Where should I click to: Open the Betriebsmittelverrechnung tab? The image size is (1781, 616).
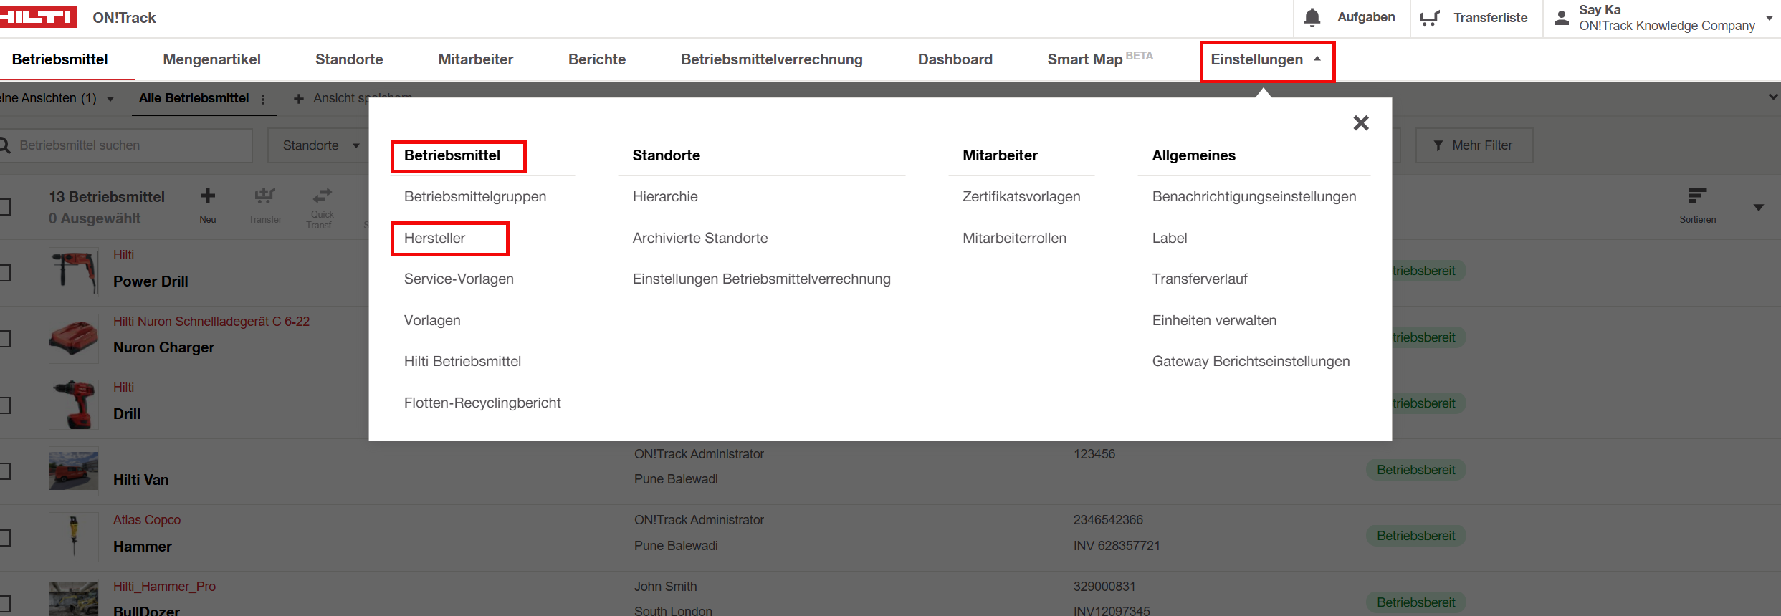pos(772,59)
